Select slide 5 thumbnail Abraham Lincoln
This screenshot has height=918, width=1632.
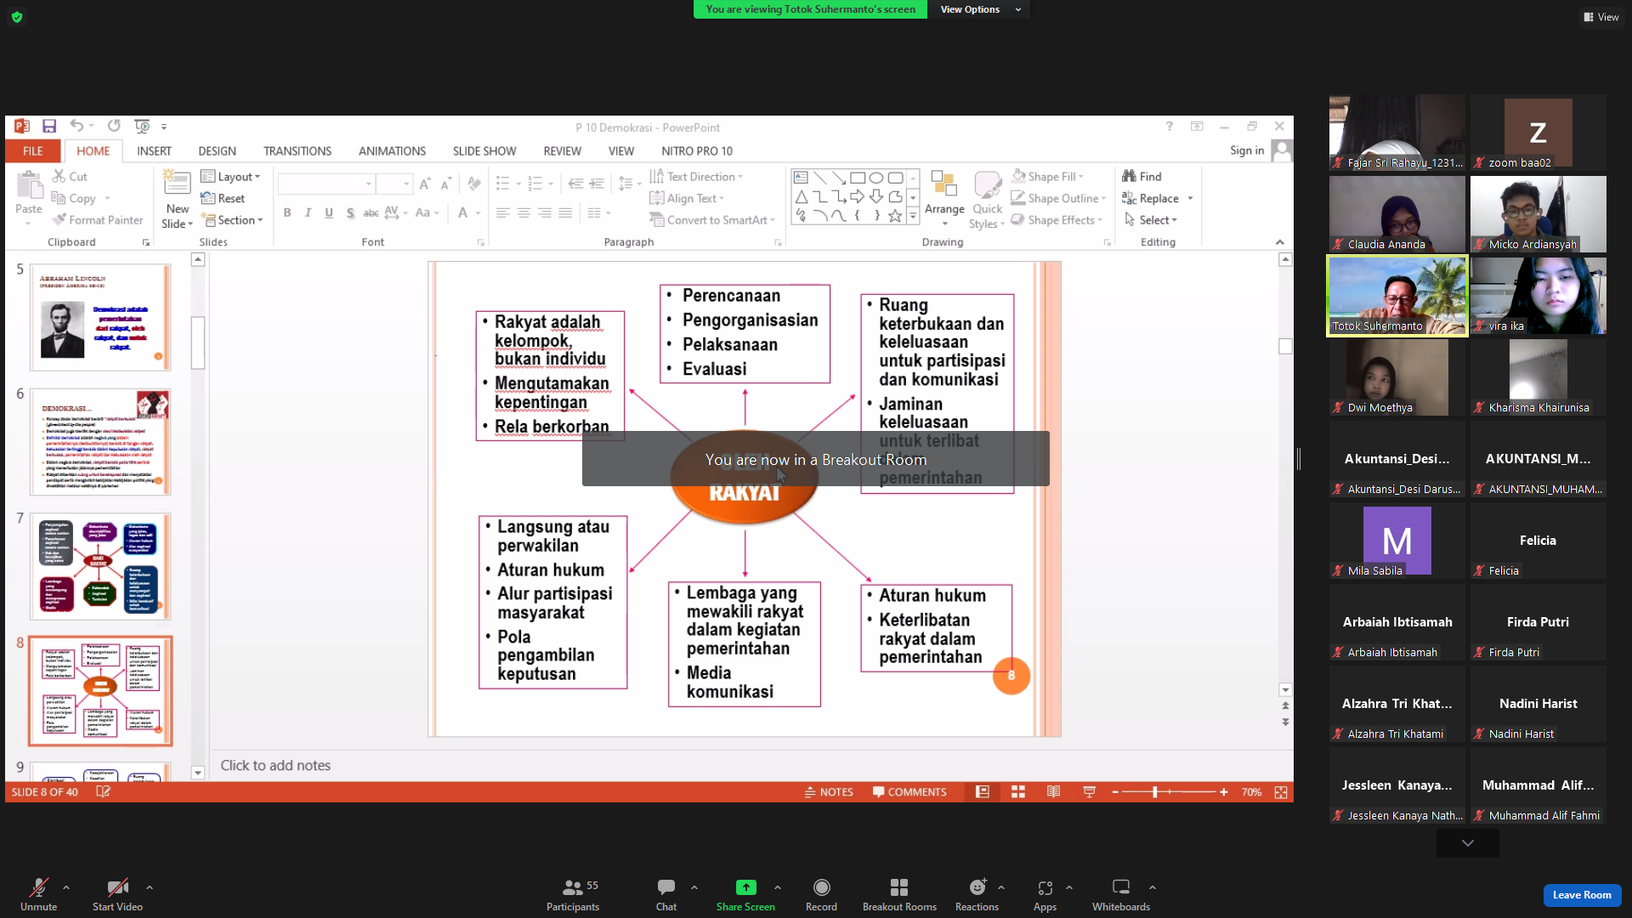pos(100,317)
